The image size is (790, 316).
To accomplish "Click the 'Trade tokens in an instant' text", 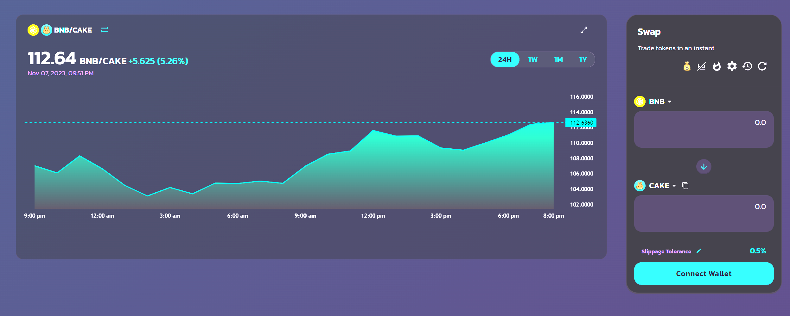I will coord(676,48).
